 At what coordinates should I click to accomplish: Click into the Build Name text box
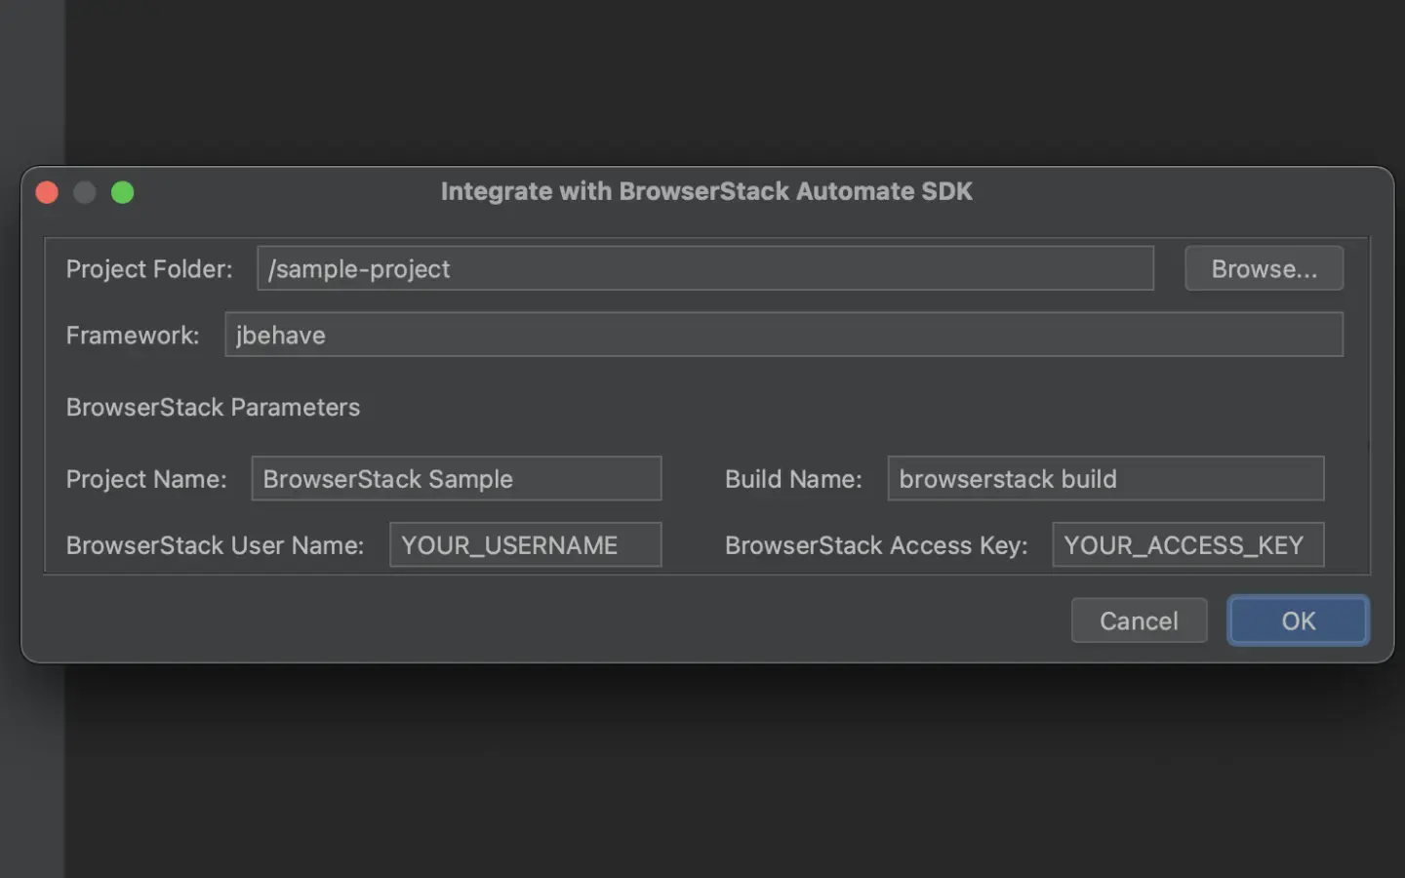[1104, 479]
